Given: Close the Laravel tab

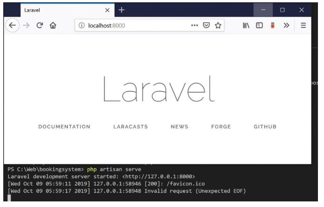Looking at the screenshot, I should click(x=107, y=10).
